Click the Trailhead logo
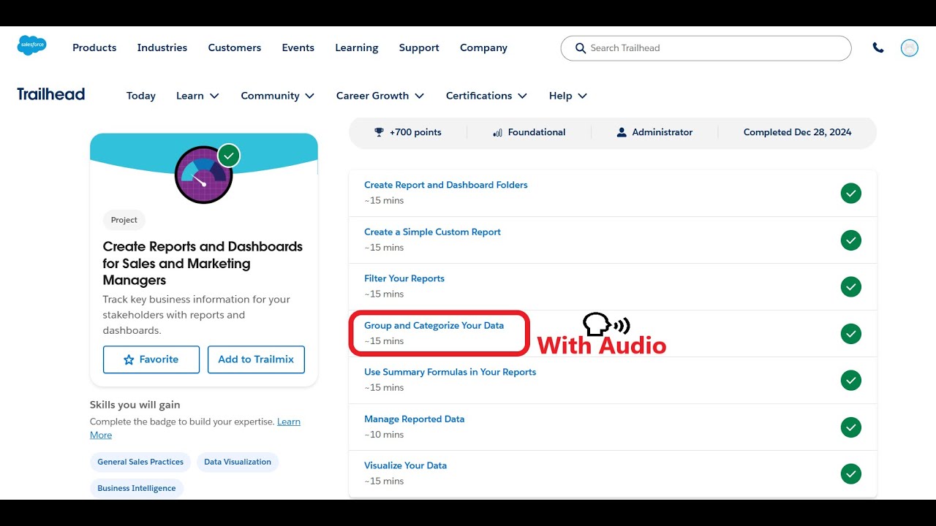Viewport: 936px width, 526px height. 51,94
